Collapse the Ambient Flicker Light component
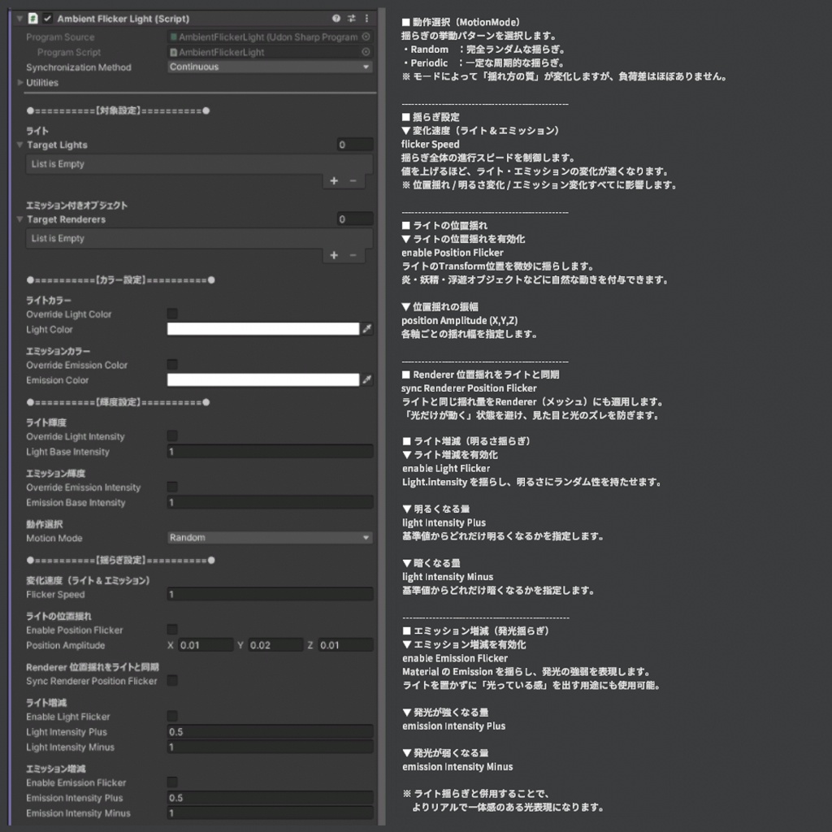This screenshot has width=832, height=832. click(19, 19)
